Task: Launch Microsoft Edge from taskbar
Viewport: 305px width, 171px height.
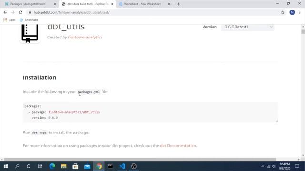Action: click(x=52, y=166)
